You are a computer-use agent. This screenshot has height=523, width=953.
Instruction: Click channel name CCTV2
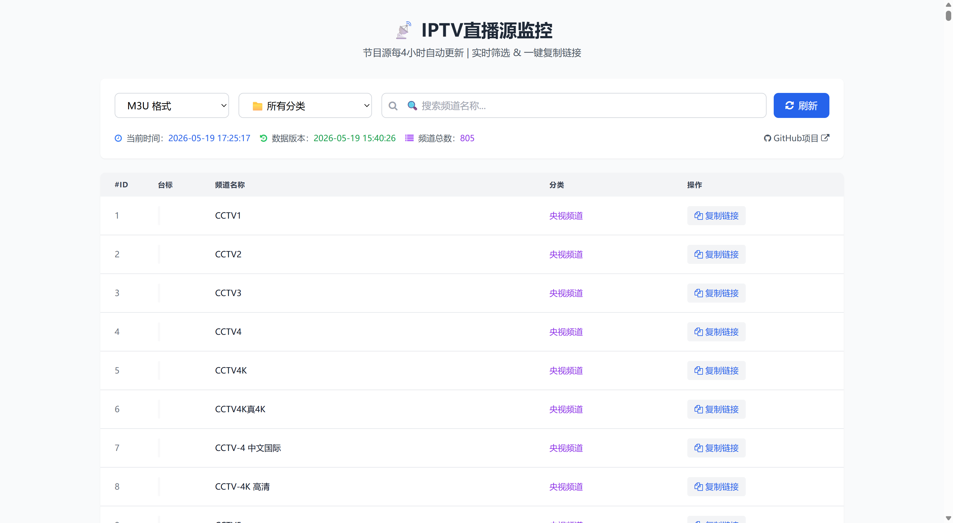point(228,254)
